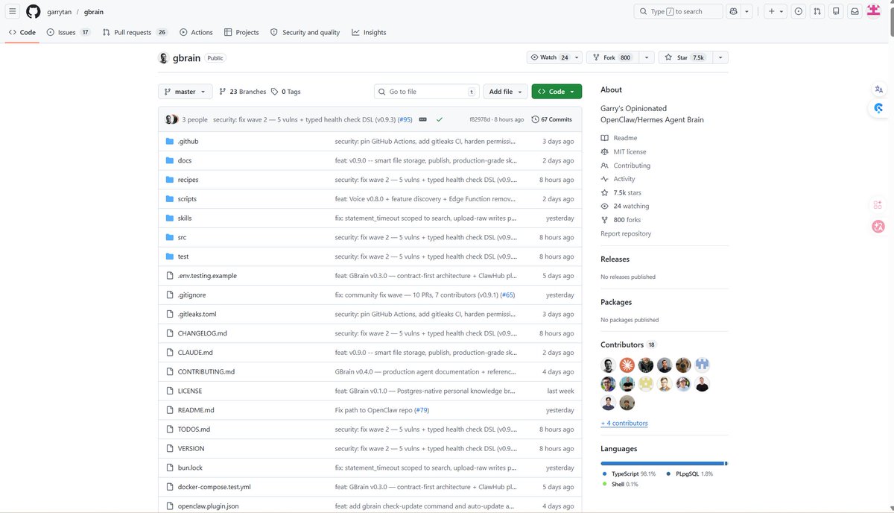
Task: Open the hamburger navigation menu
Action: [13, 11]
